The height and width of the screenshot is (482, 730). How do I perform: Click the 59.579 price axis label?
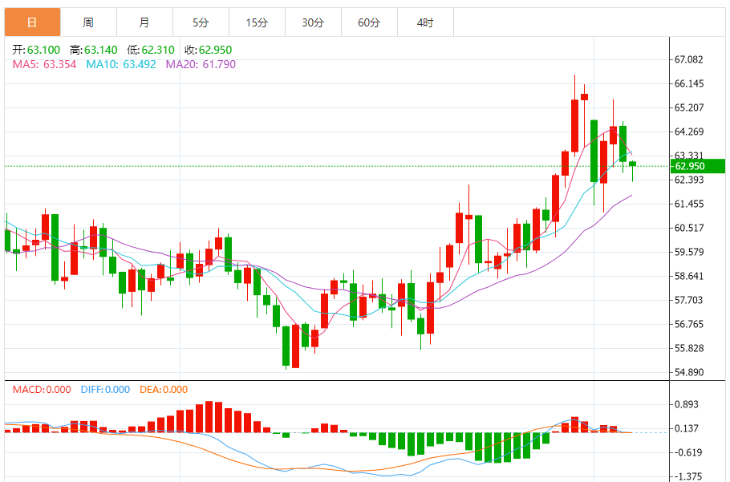pos(689,252)
